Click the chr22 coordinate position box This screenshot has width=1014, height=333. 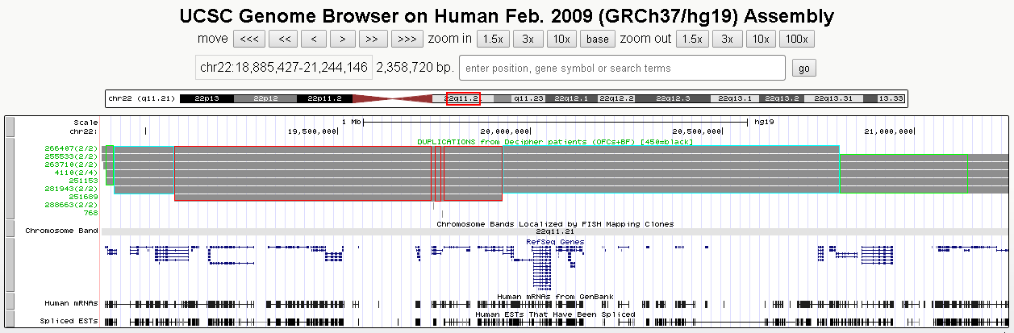282,68
